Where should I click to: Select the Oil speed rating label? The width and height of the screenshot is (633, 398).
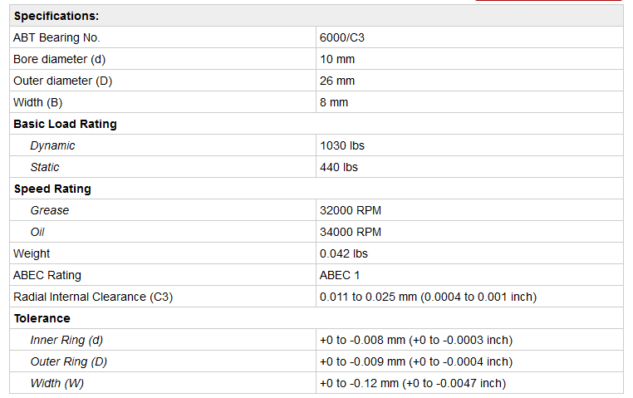click(x=37, y=232)
